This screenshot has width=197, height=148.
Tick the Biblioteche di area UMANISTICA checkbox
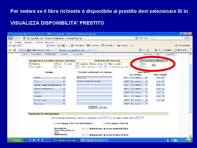click(84, 129)
